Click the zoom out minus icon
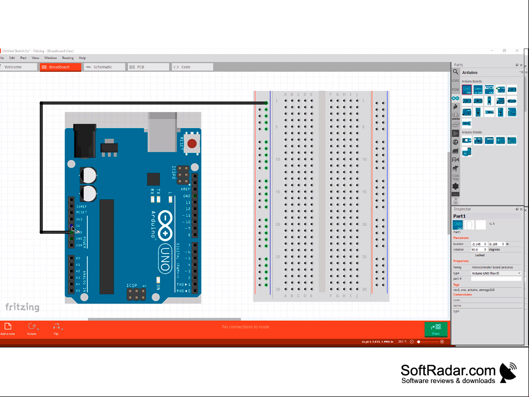Image resolution: width=529 pixels, height=397 pixels. (412, 342)
